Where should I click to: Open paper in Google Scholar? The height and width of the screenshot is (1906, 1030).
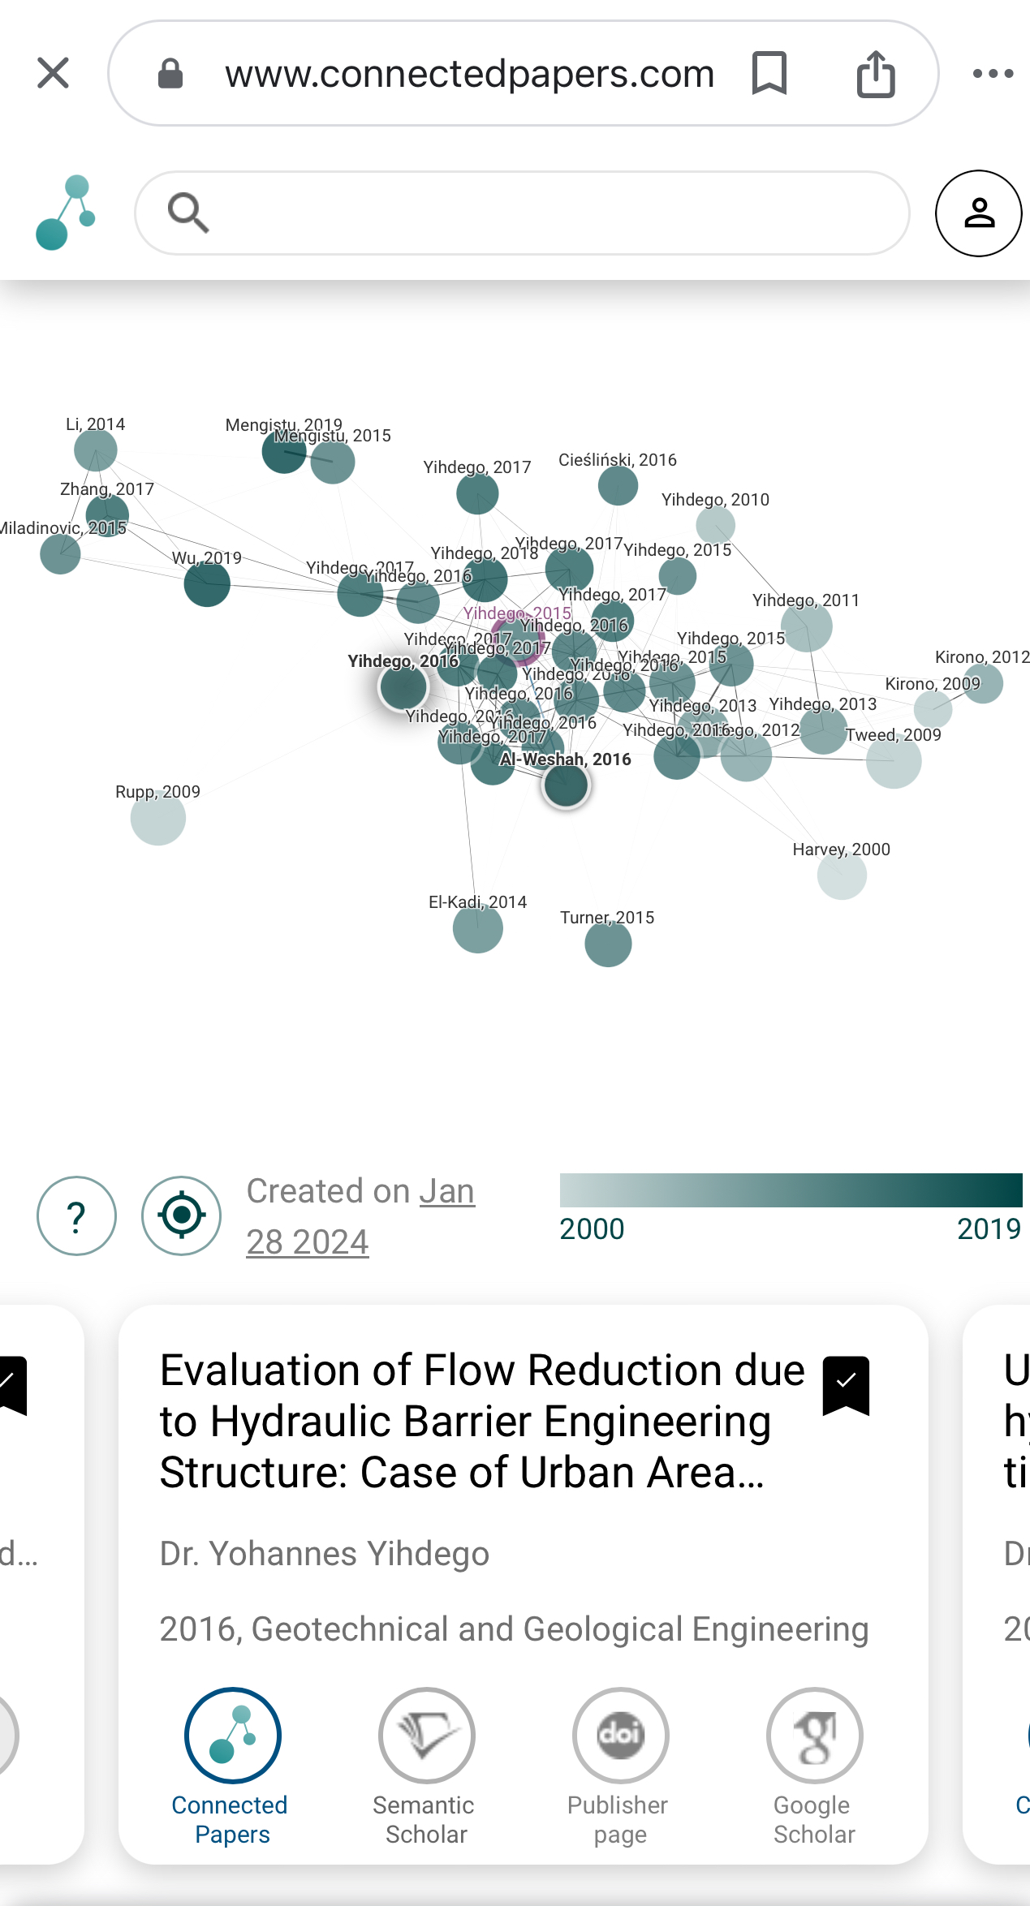(814, 1766)
